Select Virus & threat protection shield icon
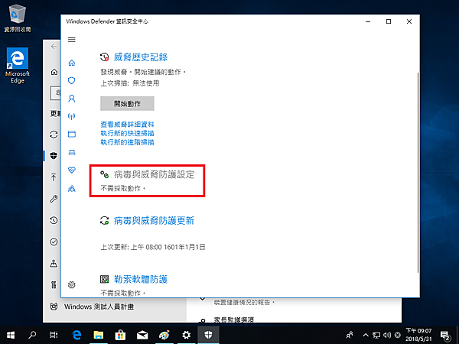459x344 pixels. pos(73,80)
